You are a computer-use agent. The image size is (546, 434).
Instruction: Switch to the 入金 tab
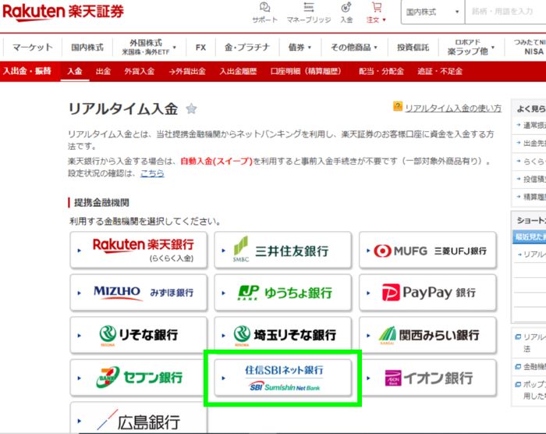click(75, 72)
